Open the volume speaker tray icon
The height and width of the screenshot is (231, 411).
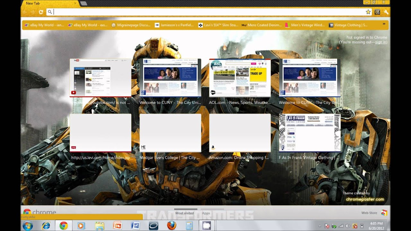[348, 226]
